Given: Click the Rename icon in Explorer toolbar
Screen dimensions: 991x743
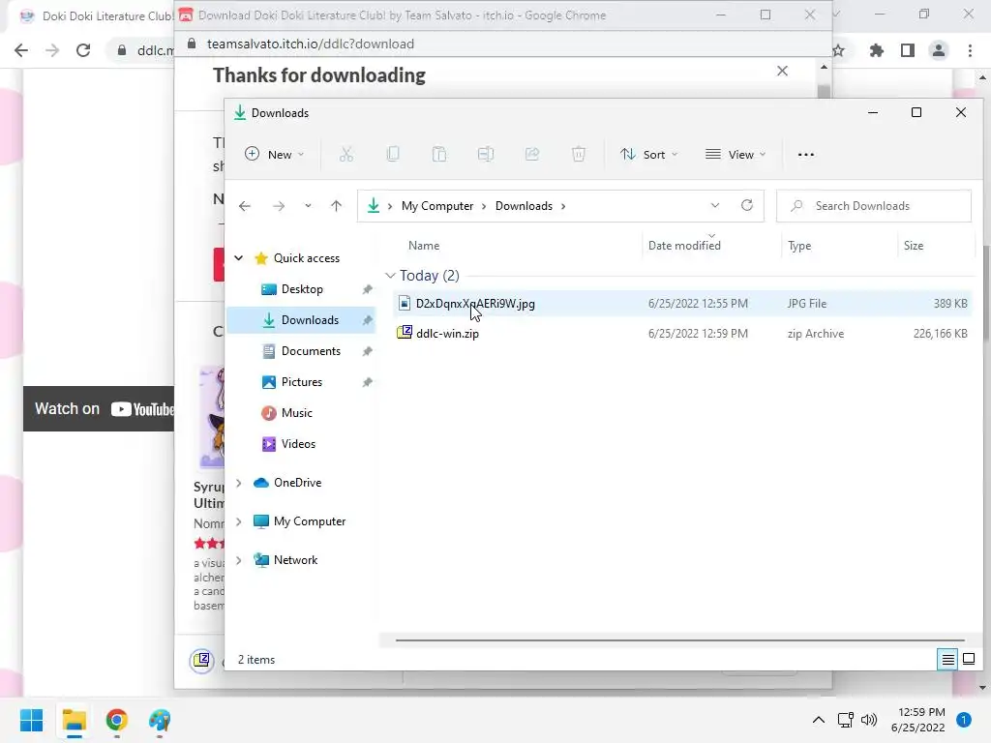Looking at the screenshot, I should (x=486, y=154).
